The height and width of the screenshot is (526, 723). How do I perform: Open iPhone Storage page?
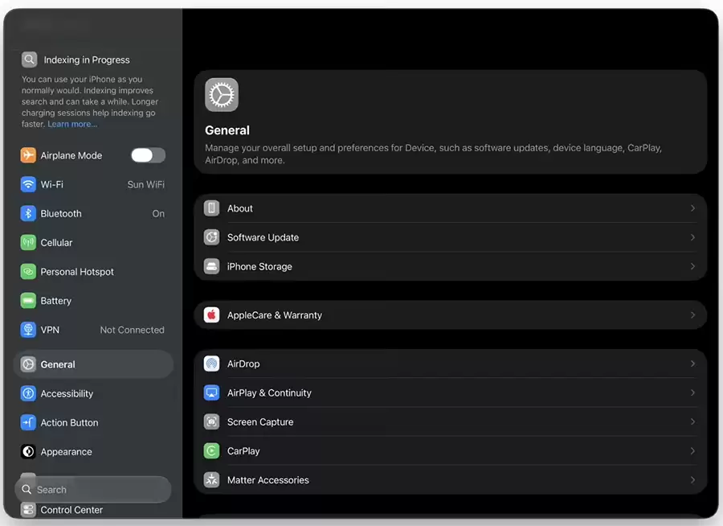[x=451, y=266]
